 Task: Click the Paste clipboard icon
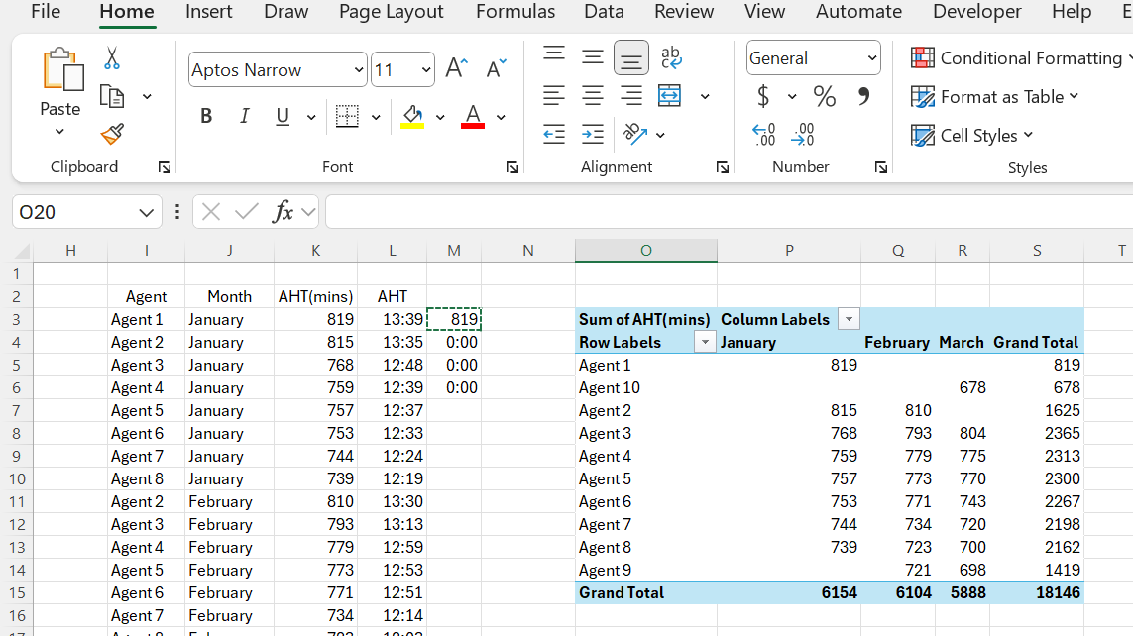pos(62,70)
